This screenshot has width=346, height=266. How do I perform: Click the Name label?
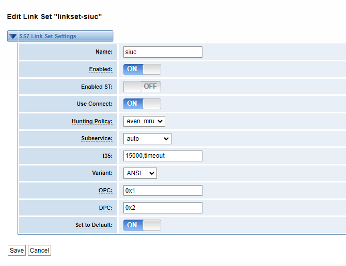click(x=104, y=52)
